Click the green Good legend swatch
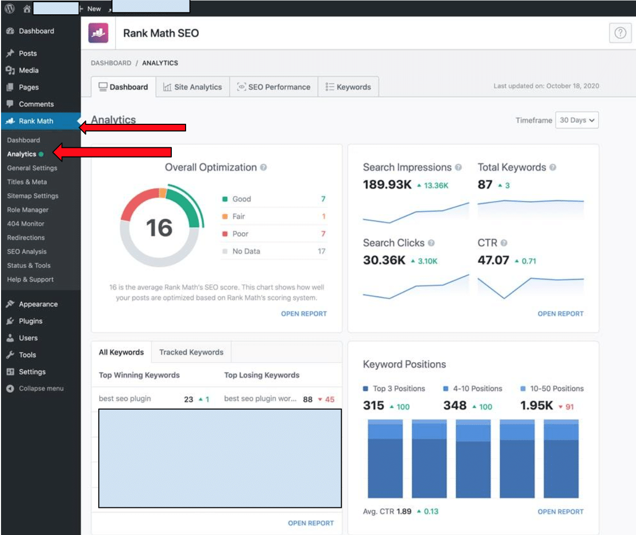This screenshot has height=535, width=636. (225, 199)
